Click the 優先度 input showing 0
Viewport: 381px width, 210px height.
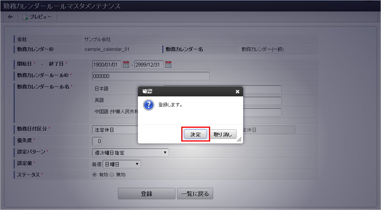click(97, 141)
